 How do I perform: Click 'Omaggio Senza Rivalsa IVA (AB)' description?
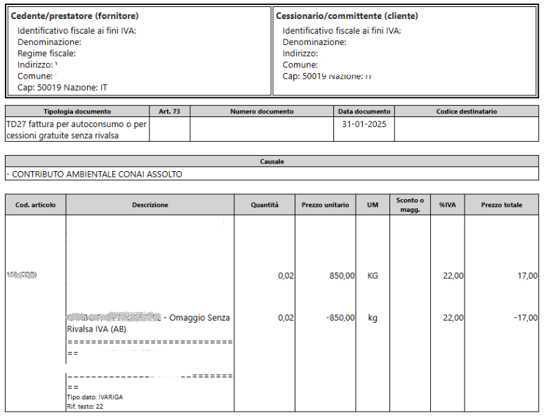(149, 323)
